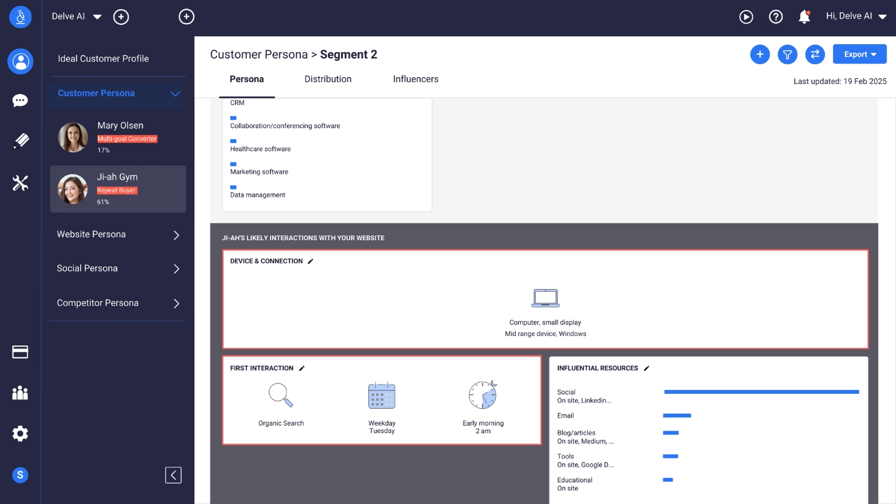The width and height of the screenshot is (896, 504).
Task: Open Ideal Customer Profile
Action: coord(103,58)
